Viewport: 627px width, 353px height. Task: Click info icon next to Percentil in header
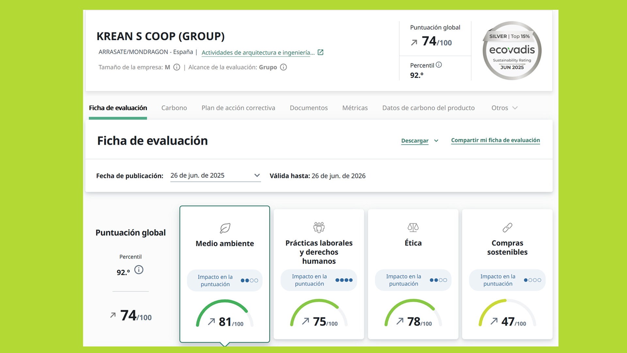439,65
